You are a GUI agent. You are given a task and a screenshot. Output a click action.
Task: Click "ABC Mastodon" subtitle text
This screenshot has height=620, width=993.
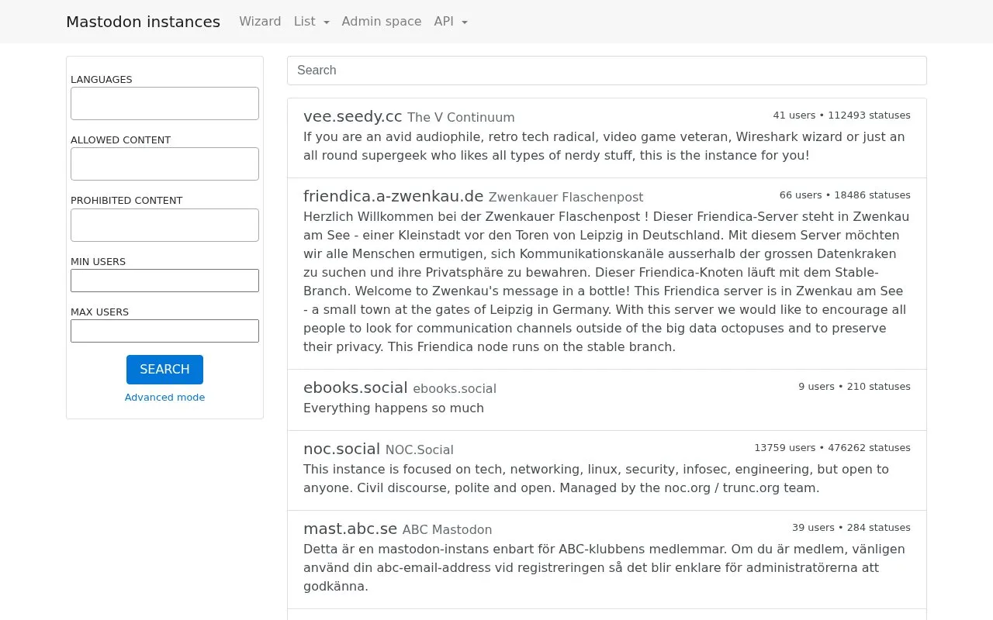447,530
